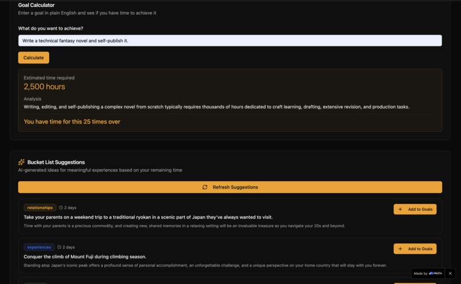The height and width of the screenshot is (284, 461).
Task: Click the 2,500 hours estimate value
Action: [x=45, y=87]
